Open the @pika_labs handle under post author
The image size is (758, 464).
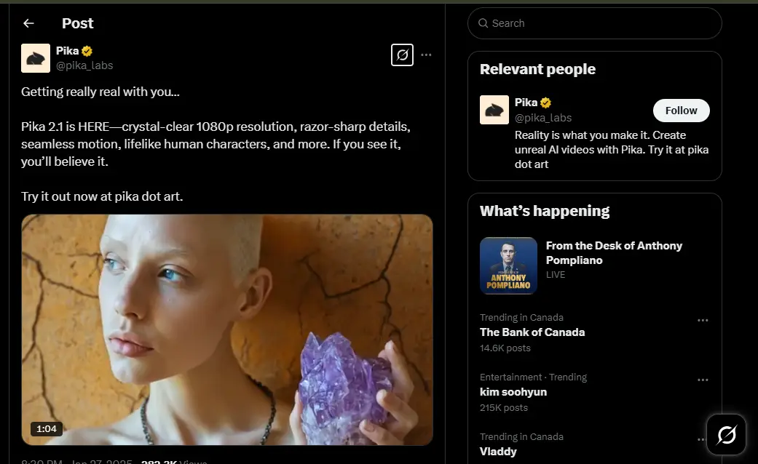click(x=84, y=65)
